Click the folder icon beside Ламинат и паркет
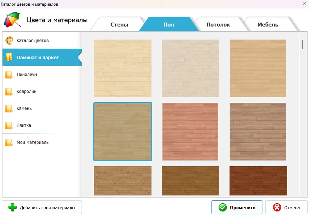 (9, 57)
